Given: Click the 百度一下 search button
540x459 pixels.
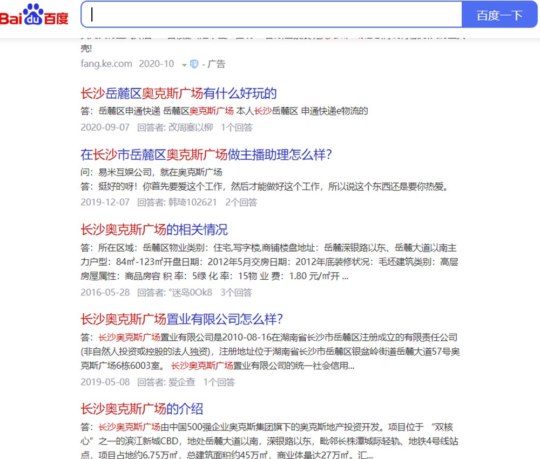Looking at the screenshot, I should 500,15.
